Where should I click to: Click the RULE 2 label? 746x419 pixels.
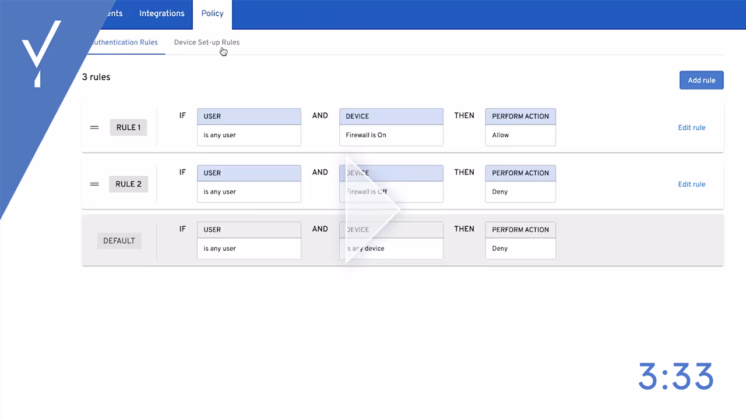point(128,184)
